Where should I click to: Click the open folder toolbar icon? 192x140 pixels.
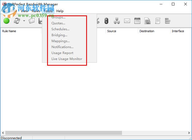(x=32, y=21)
